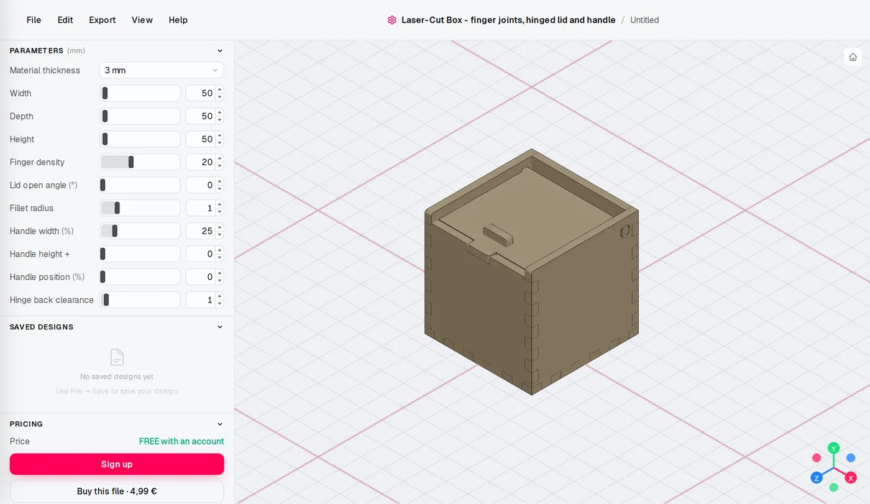870x504 pixels.
Task: Click the Handle position value field
Action: point(200,277)
